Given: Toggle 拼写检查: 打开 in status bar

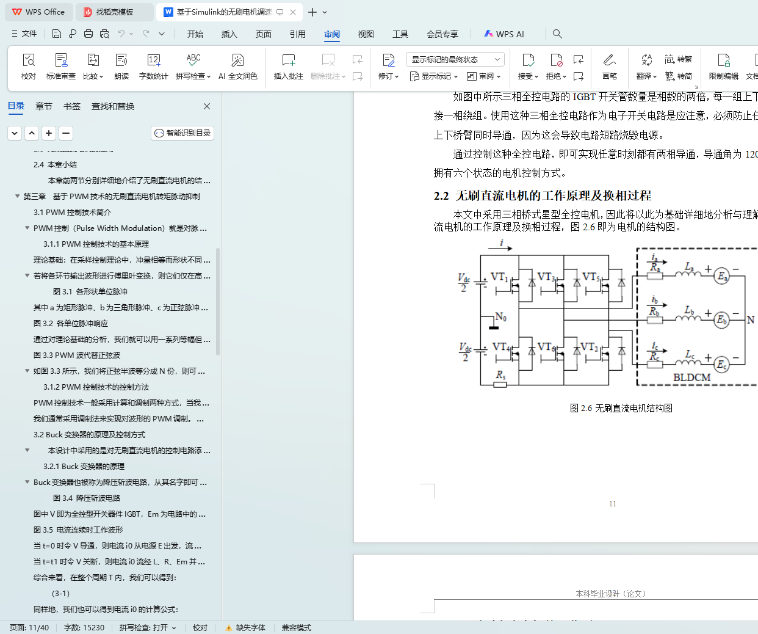Looking at the screenshot, I should (x=148, y=627).
